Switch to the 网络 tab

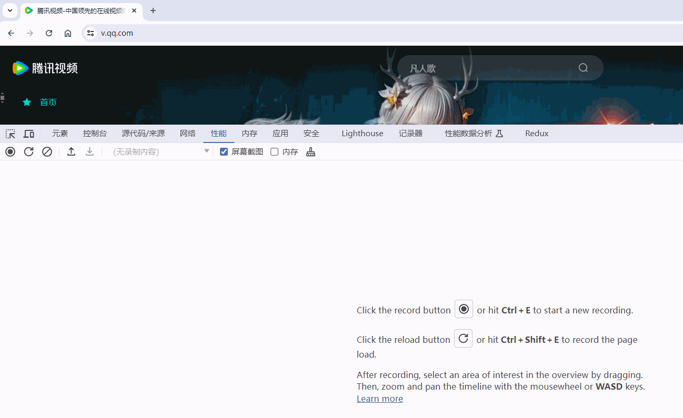(188, 134)
